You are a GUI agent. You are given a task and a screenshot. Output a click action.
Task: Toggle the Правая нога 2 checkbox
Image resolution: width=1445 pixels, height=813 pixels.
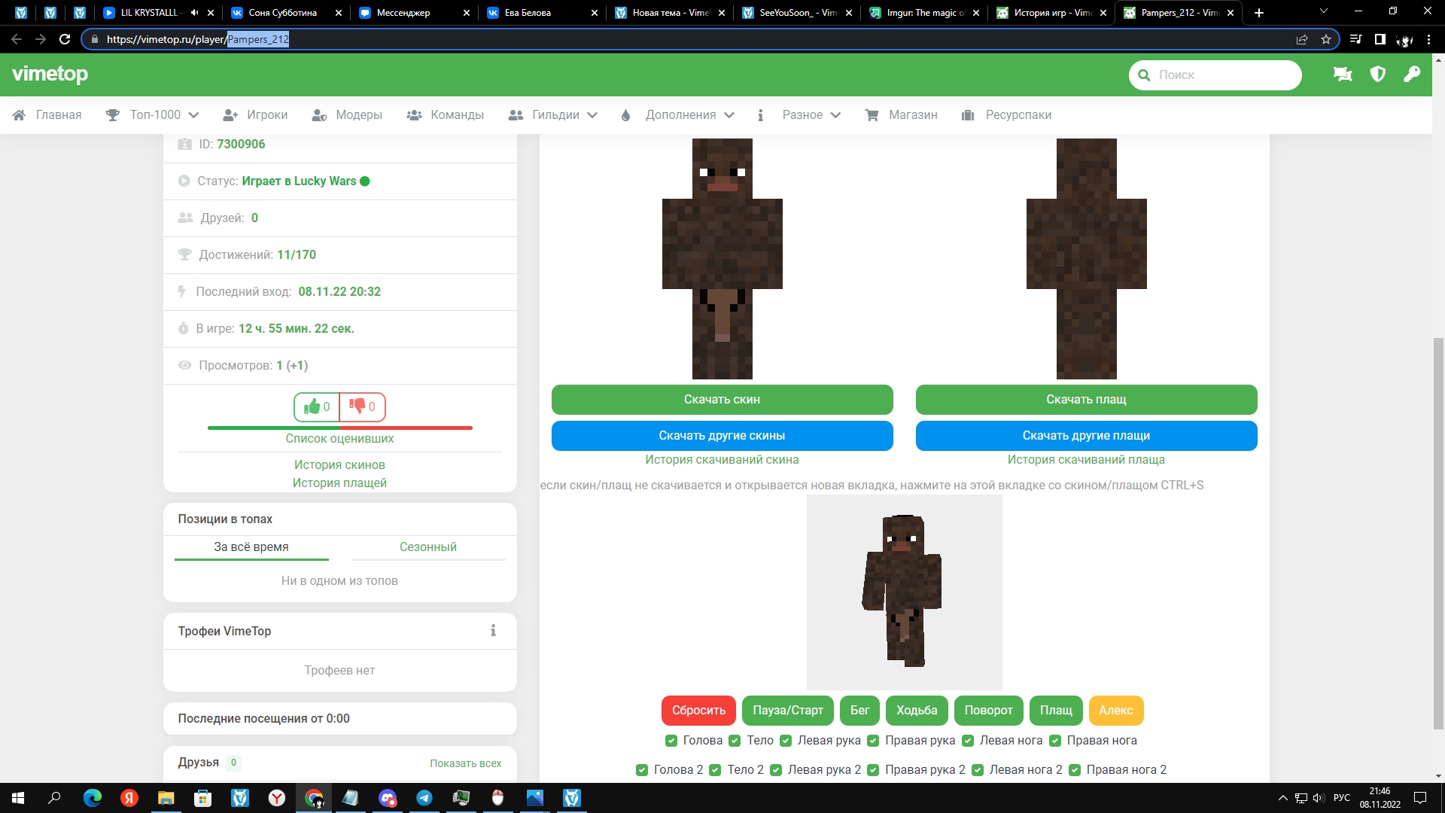click(x=1075, y=770)
